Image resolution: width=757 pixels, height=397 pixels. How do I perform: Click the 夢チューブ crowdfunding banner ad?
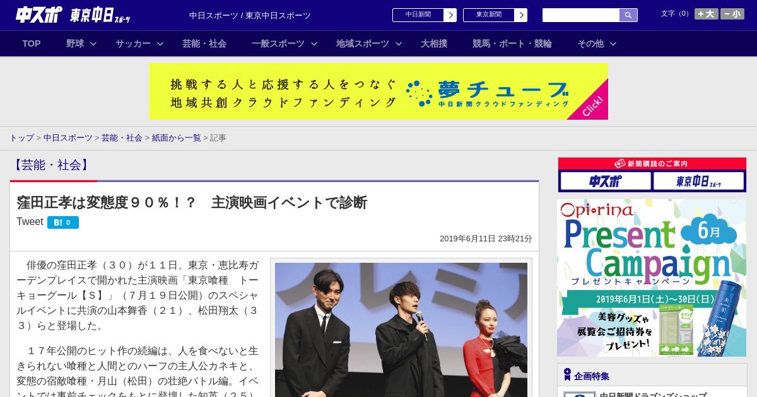click(378, 91)
